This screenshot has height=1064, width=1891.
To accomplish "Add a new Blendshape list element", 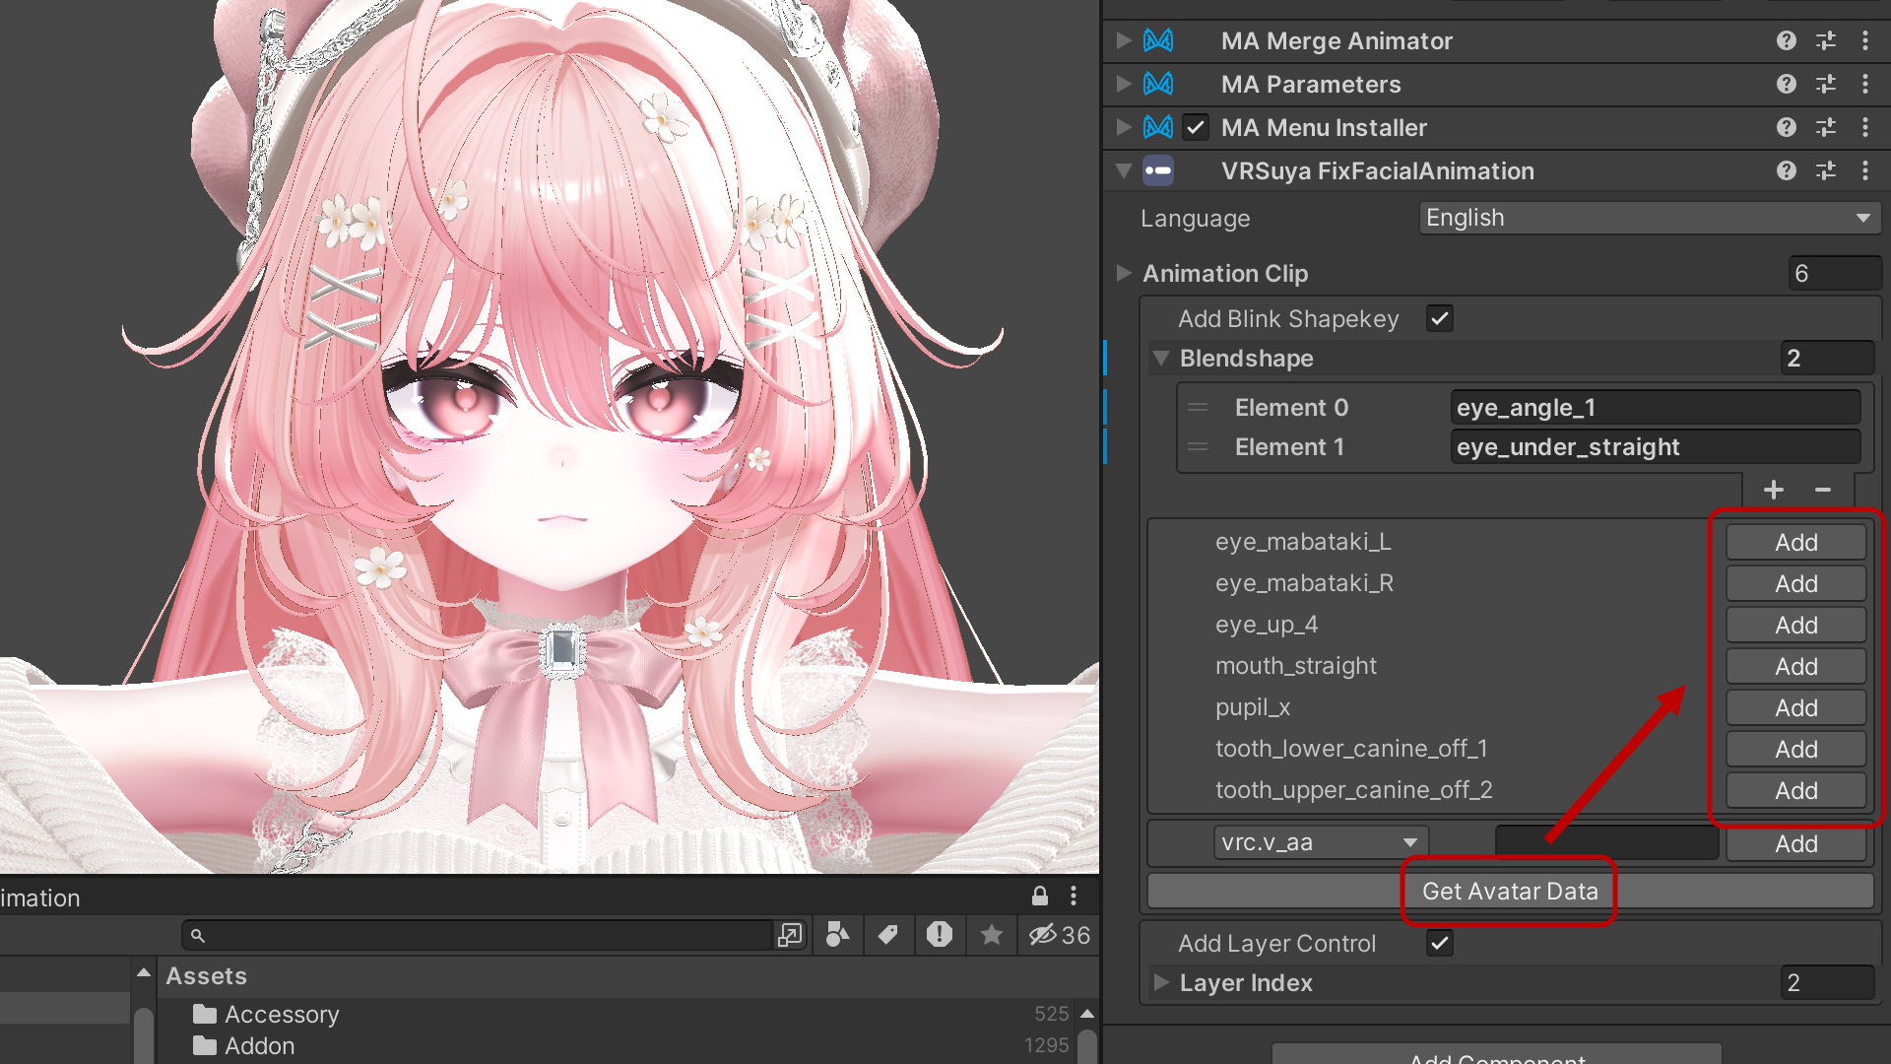I will click(1774, 490).
